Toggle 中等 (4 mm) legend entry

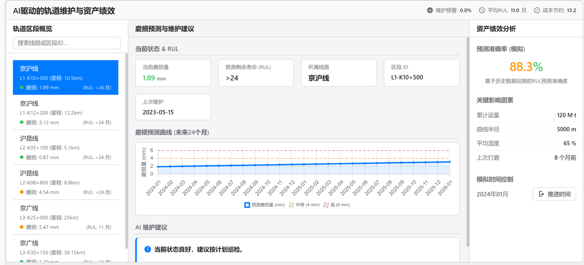click(x=304, y=205)
